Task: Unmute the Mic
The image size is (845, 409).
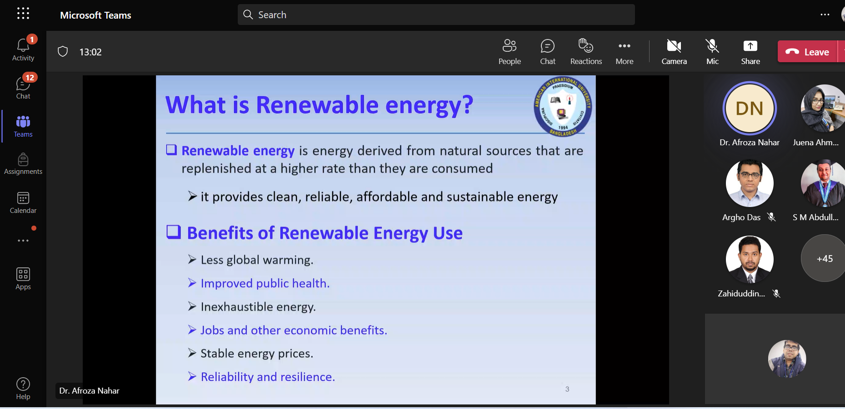Action: click(712, 52)
